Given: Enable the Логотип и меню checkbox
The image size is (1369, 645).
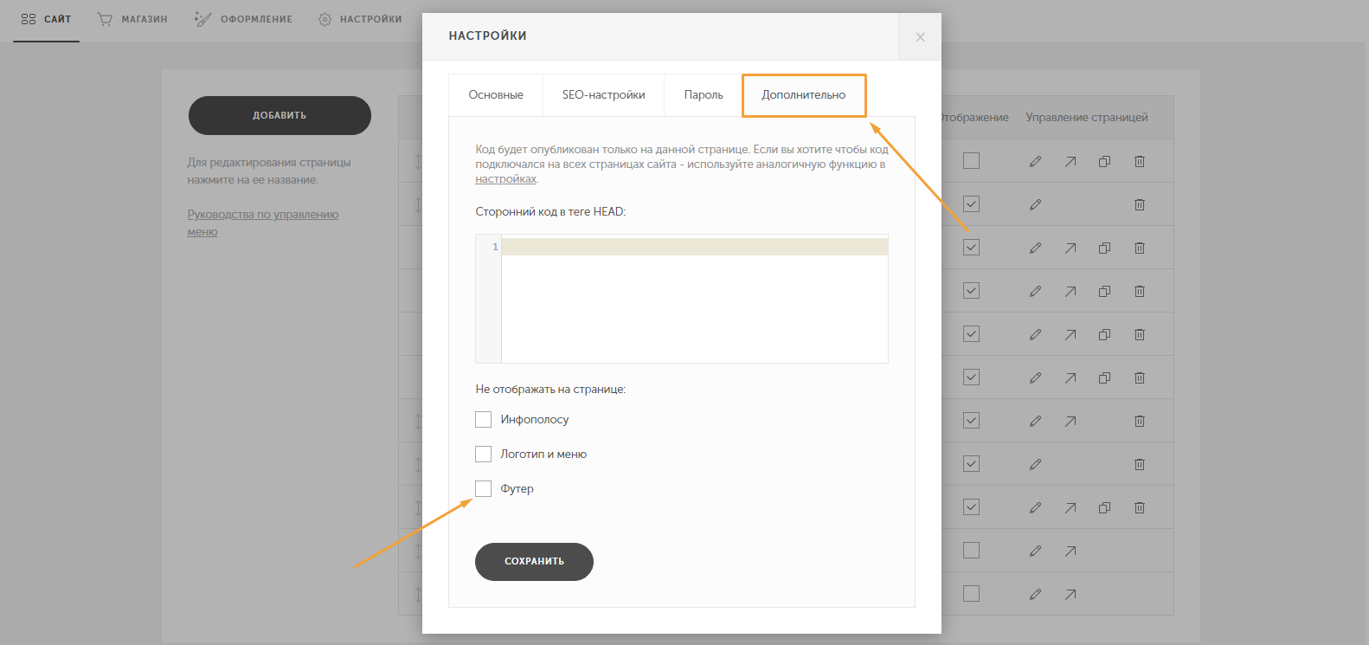Looking at the screenshot, I should [x=483, y=455].
